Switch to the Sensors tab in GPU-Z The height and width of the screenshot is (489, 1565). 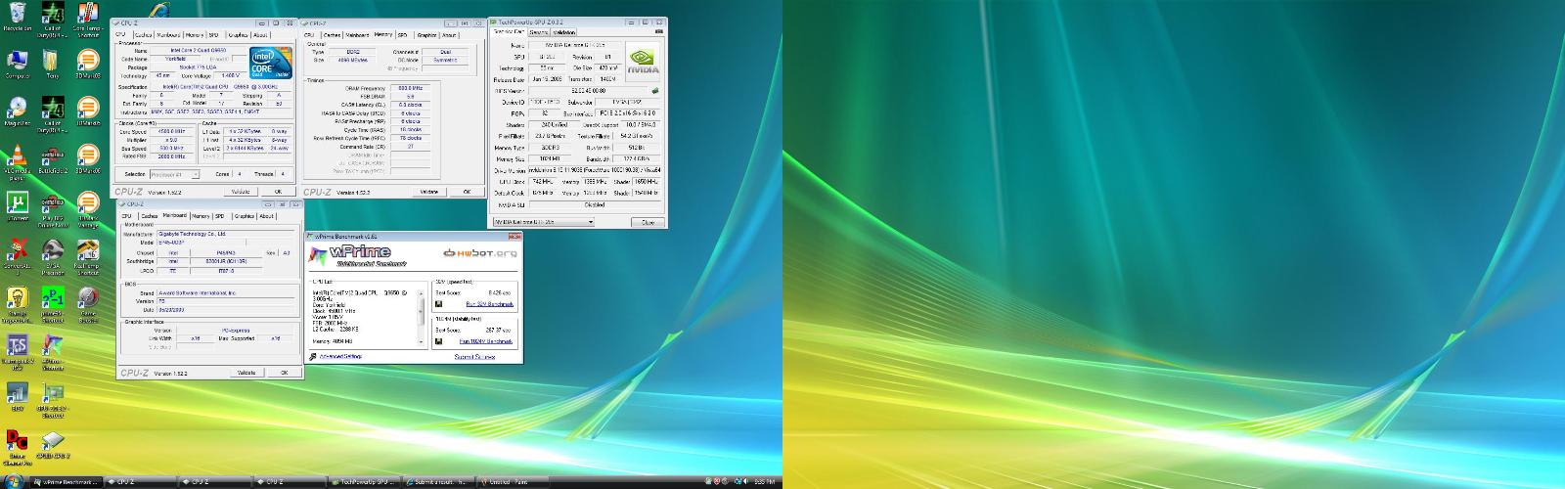(x=538, y=32)
